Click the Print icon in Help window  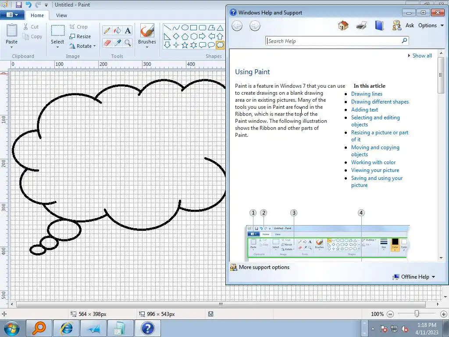[x=361, y=25]
